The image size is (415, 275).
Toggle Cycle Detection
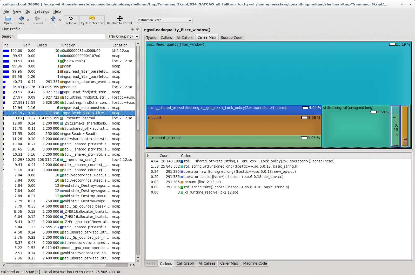pyautogui.click(x=92, y=20)
